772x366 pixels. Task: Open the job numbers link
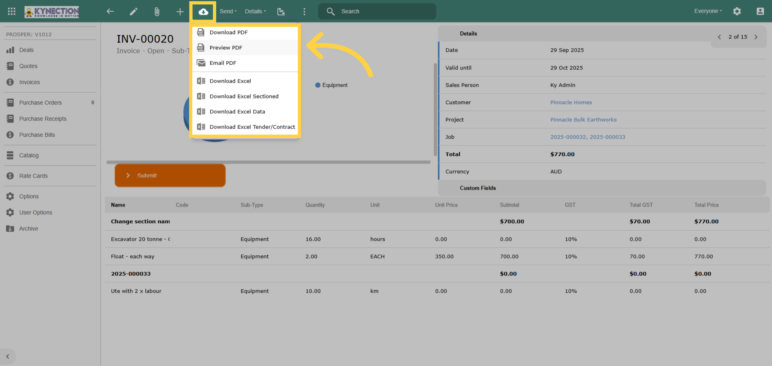(x=588, y=137)
